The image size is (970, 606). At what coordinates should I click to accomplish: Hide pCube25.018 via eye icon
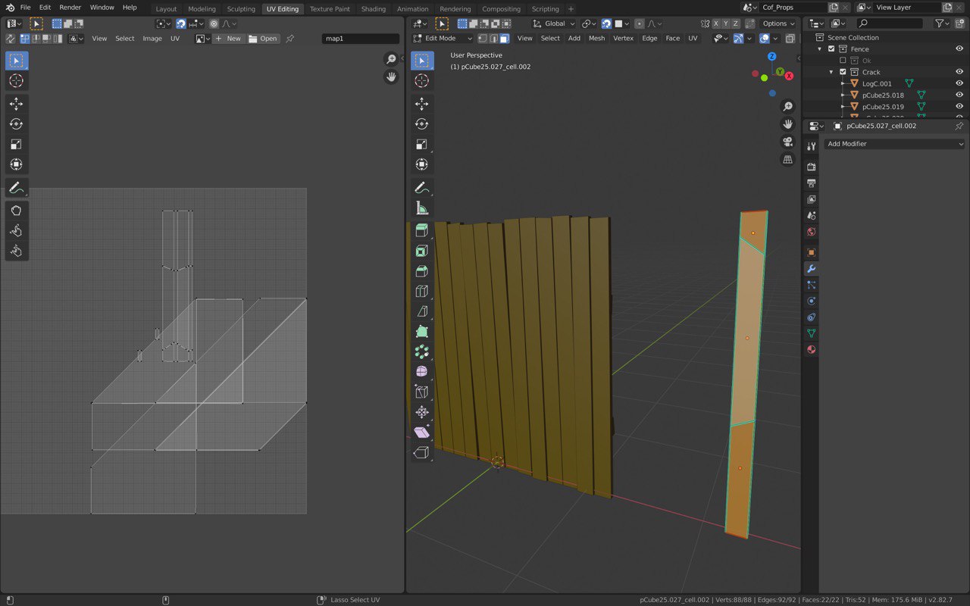click(959, 95)
